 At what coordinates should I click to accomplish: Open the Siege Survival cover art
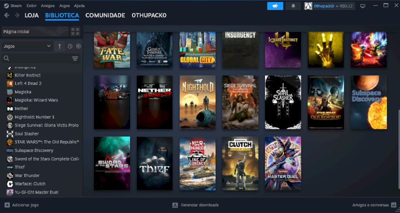click(x=240, y=102)
